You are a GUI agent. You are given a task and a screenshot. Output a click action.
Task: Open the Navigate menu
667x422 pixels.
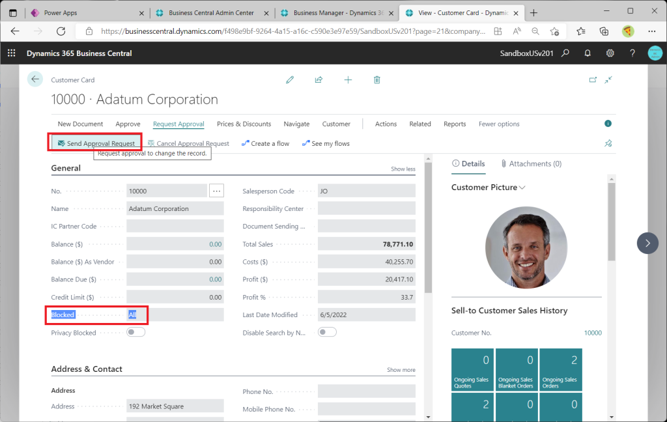(x=296, y=124)
